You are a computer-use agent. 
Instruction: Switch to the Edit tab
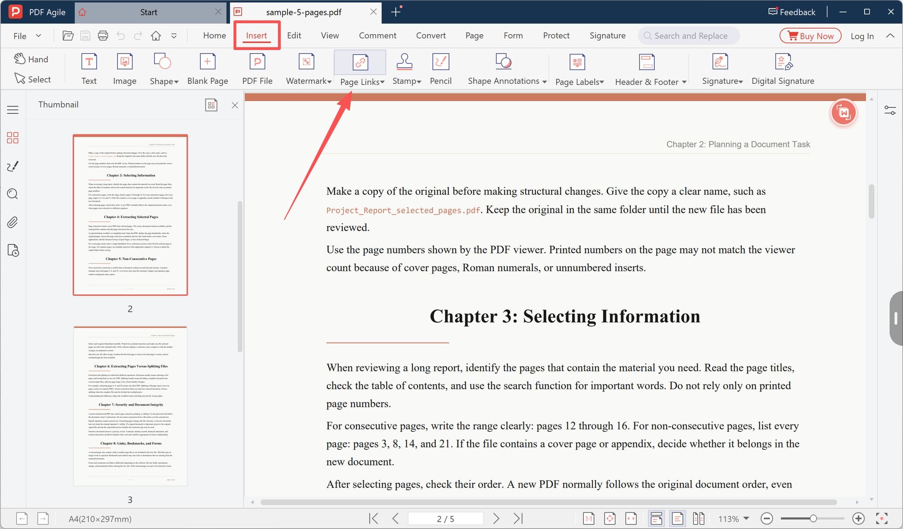click(x=294, y=35)
